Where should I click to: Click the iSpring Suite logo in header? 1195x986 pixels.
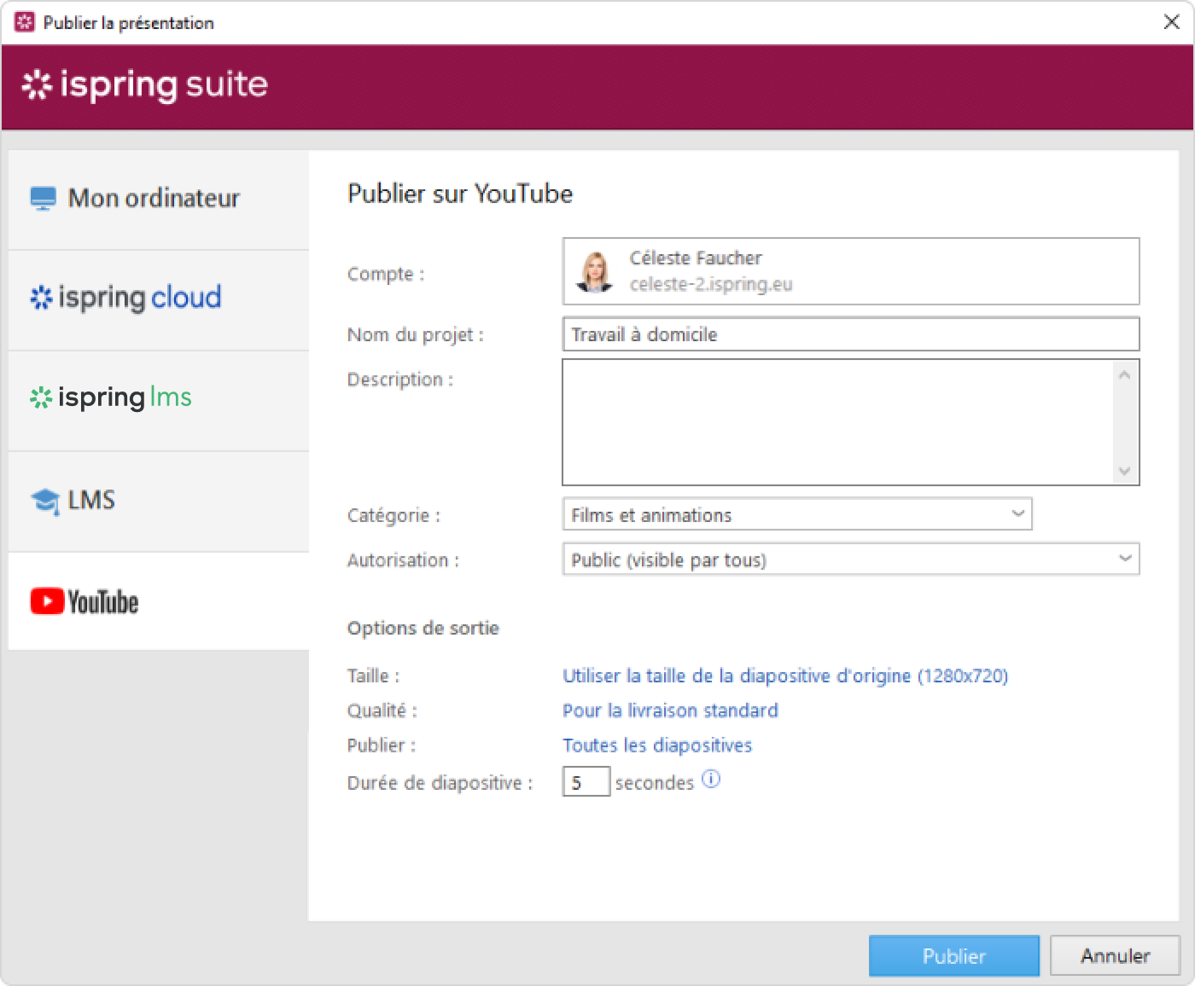click(144, 84)
